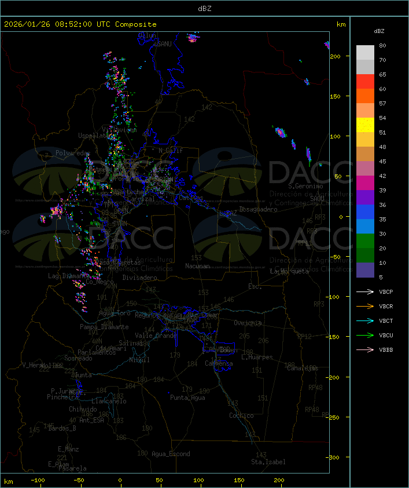Select the Nacunan location label
Viewport: 409px width, 488px height.
[x=197, y=266]
